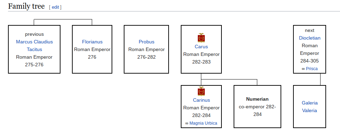The height and width of the screenshot is (134, 340).
Task: Click the Florianus reign year 276
Action: coord(92,57)
